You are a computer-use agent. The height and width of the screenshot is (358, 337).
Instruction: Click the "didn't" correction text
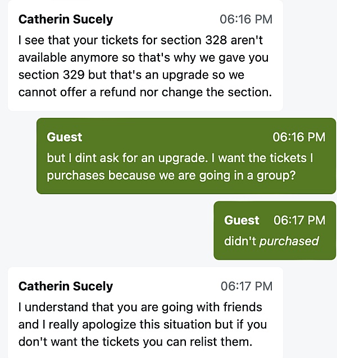(240, 241)
